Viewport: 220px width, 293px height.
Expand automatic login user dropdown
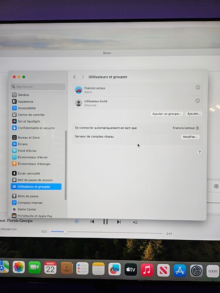click(185, 128)
